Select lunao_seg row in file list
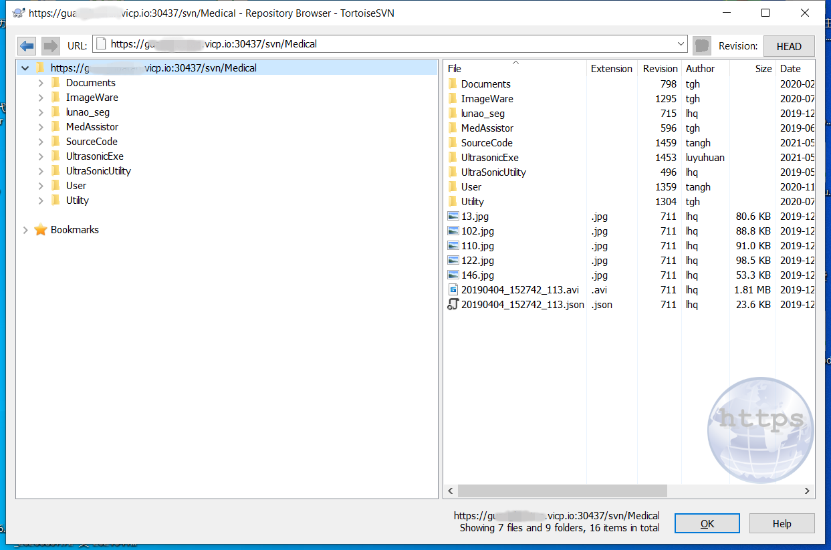This screenshot has width=831, height=550. tap(629, 113)
